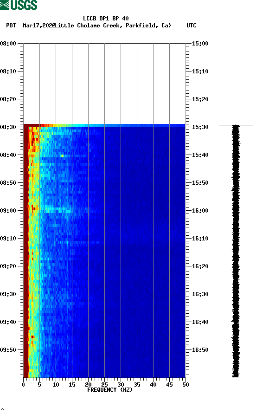Click the 09:50 PDT time label
Screen dimensions: 256x414
[8, 350]
